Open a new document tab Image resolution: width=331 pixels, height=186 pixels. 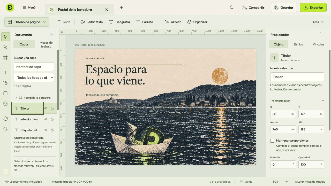[x=121, y=7]
